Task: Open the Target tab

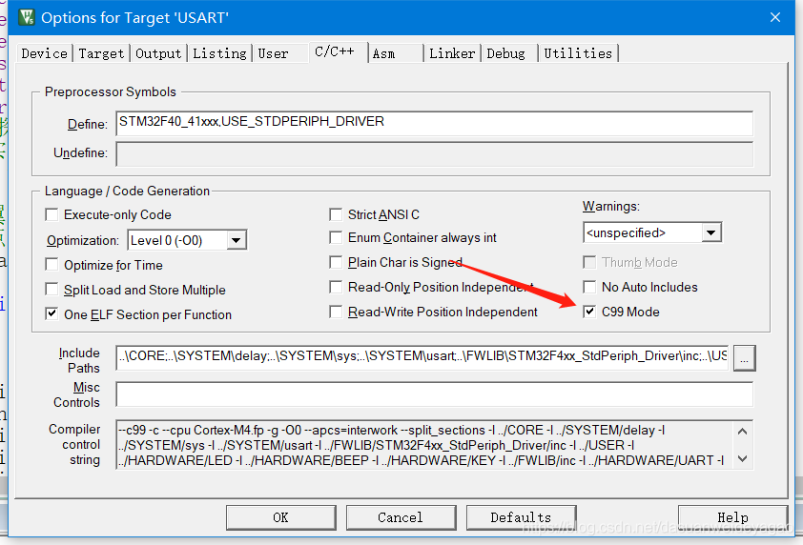Action: click(x=101, y=53)
